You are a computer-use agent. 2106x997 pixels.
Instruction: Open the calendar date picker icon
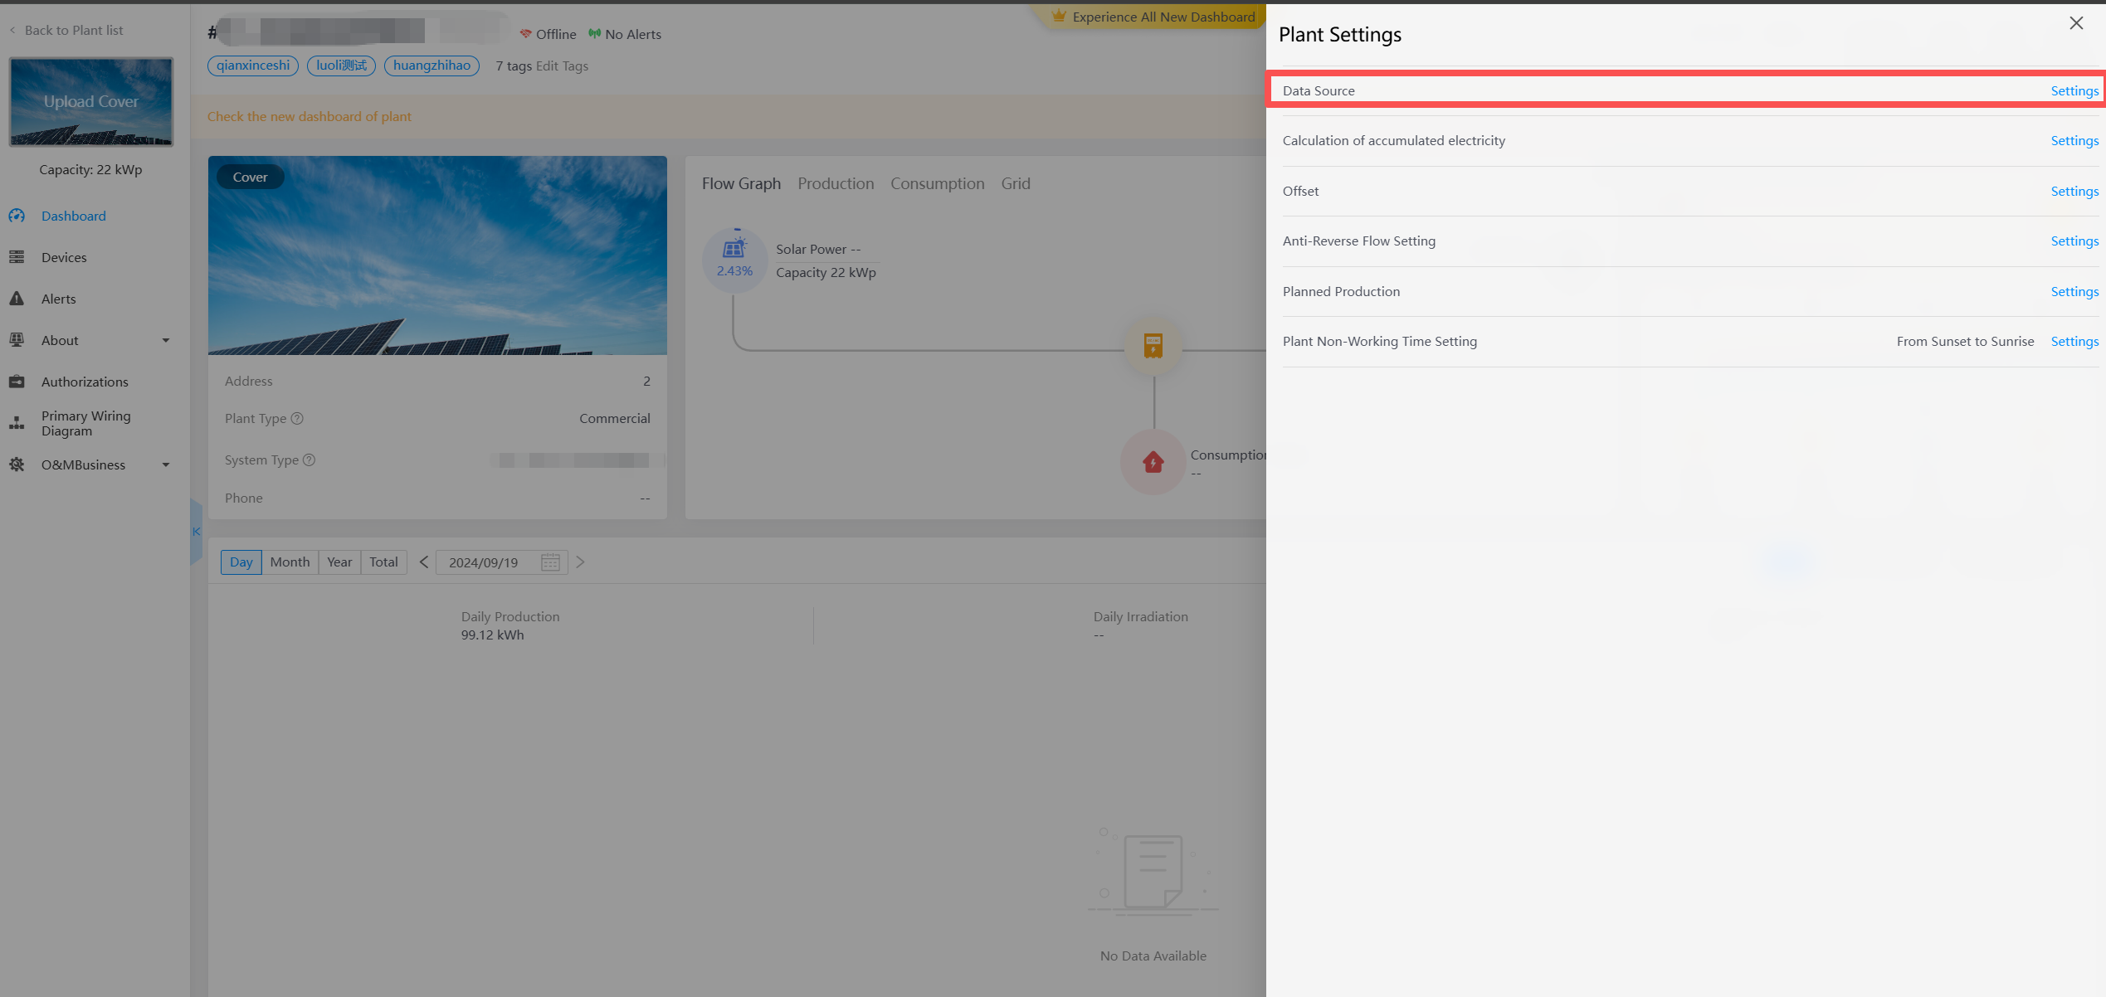[550, 562]
